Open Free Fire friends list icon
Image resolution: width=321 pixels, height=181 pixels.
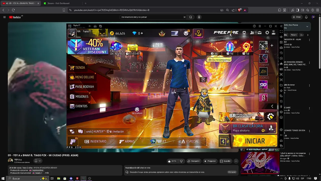(252, 33)
